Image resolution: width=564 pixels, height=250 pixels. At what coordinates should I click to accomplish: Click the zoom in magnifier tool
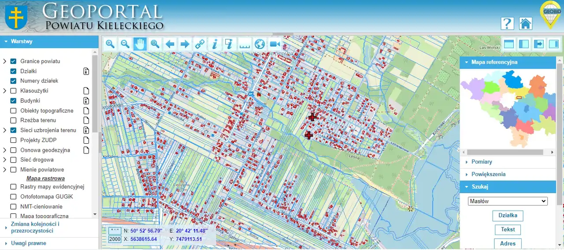(x=110, y=44)
